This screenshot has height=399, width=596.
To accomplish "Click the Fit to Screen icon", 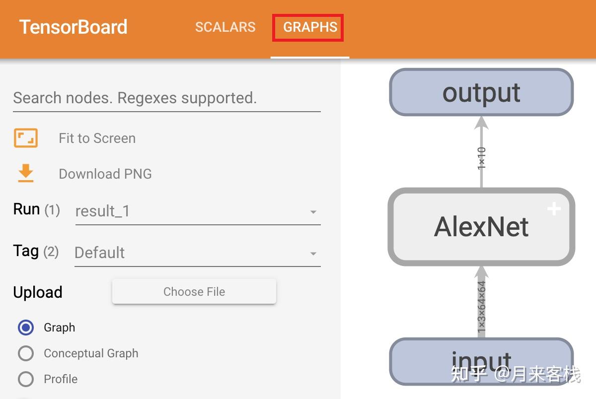I will click(x=25, y=138).
